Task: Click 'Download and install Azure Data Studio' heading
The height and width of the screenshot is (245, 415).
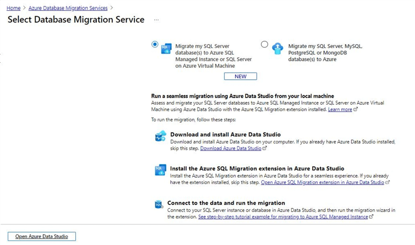Action: click(225, 134)
